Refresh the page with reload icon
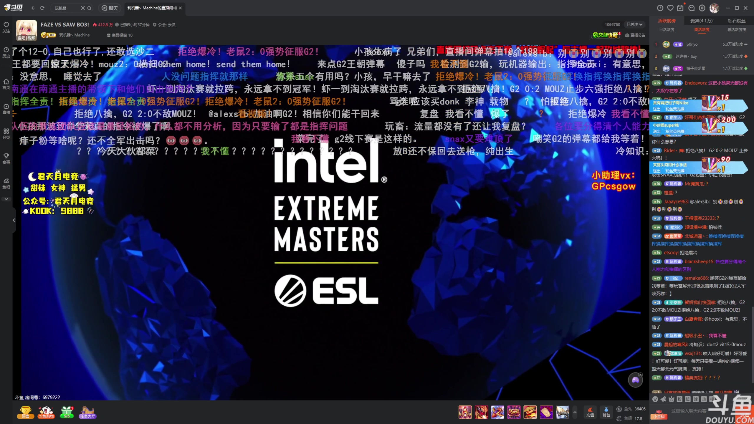The width and height of the screenshot is (754, 424). coord(42,8)
